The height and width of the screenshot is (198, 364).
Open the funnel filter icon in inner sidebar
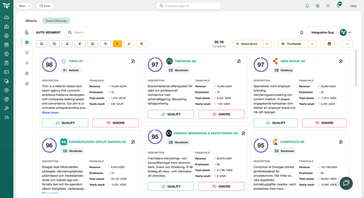click(x=27, y=53)
